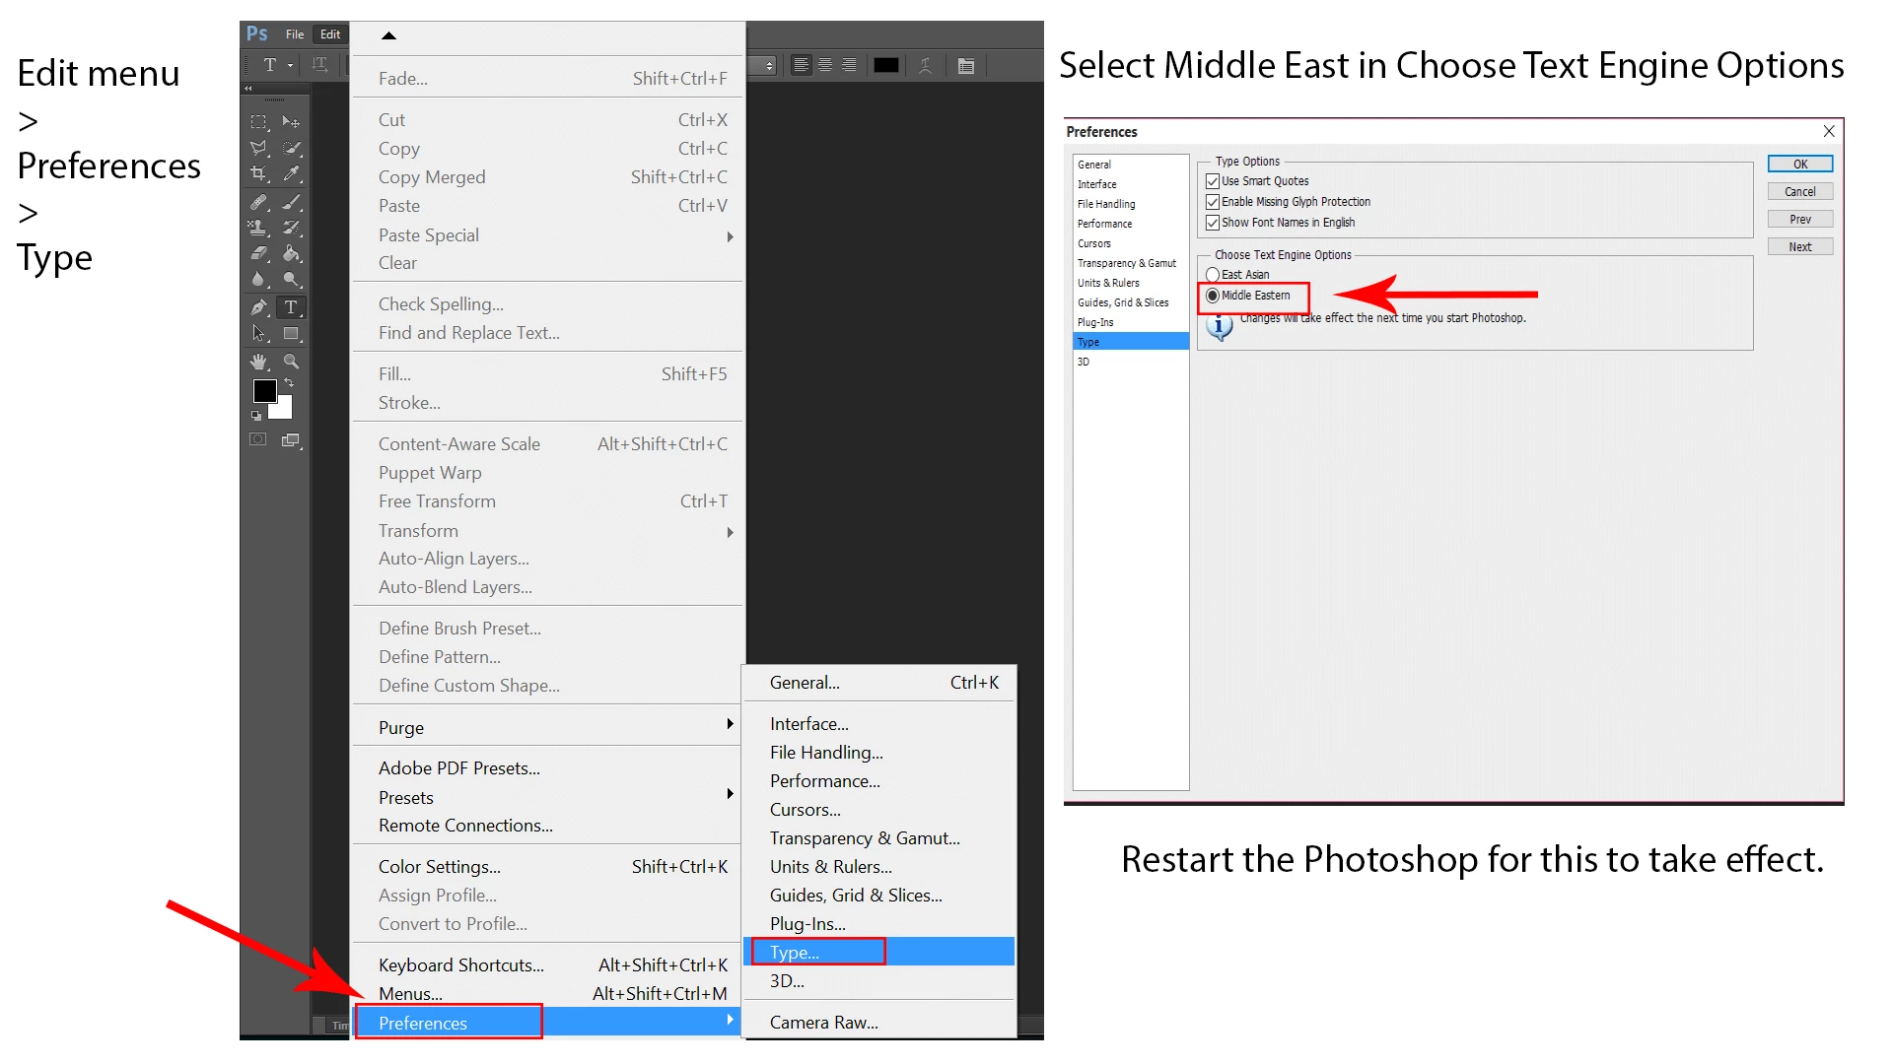Click the Next button in Preferences
The height and width of the screenshot is (1064, 1893).
(1799, 247)
